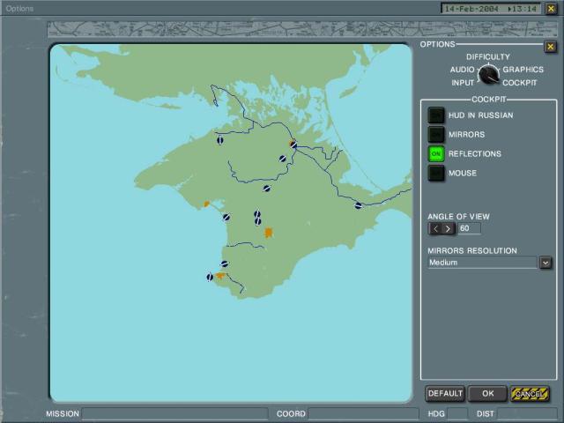Enable the MIRRORS option

click(x=436, y=134)
